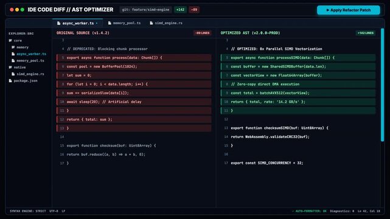Click added line 'const total = batchAVX512(vectorView);'
The height and width of the screenshot is (219, 390).
298,93
